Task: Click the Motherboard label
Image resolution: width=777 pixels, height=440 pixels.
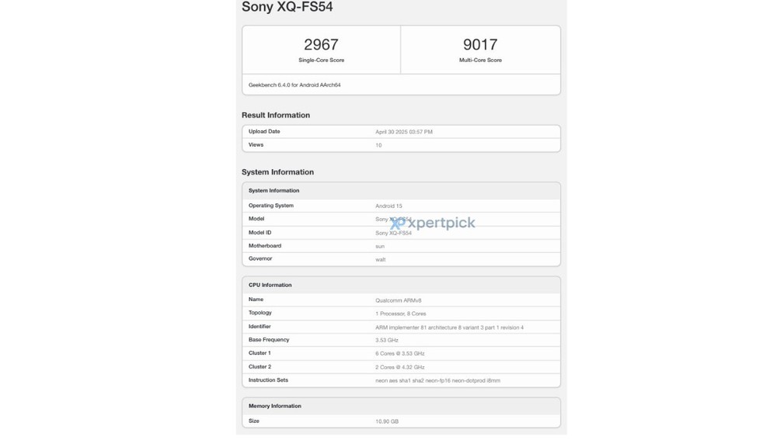Action: click(265, 246)
